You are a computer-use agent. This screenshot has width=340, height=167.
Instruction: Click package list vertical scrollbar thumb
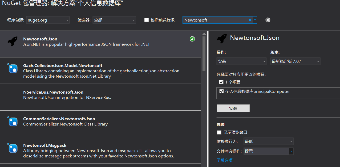click(204, 54)
